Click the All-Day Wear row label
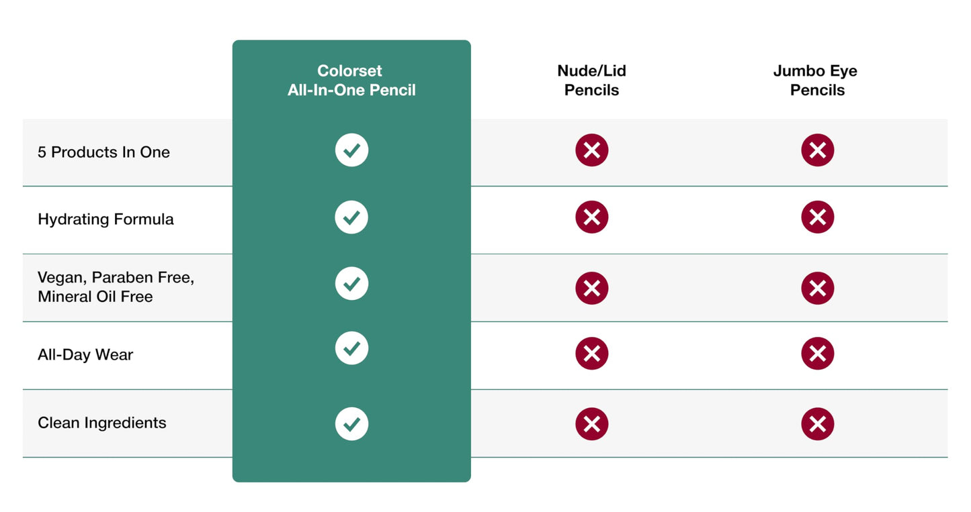The image size is (971, 512). point(85,355)
